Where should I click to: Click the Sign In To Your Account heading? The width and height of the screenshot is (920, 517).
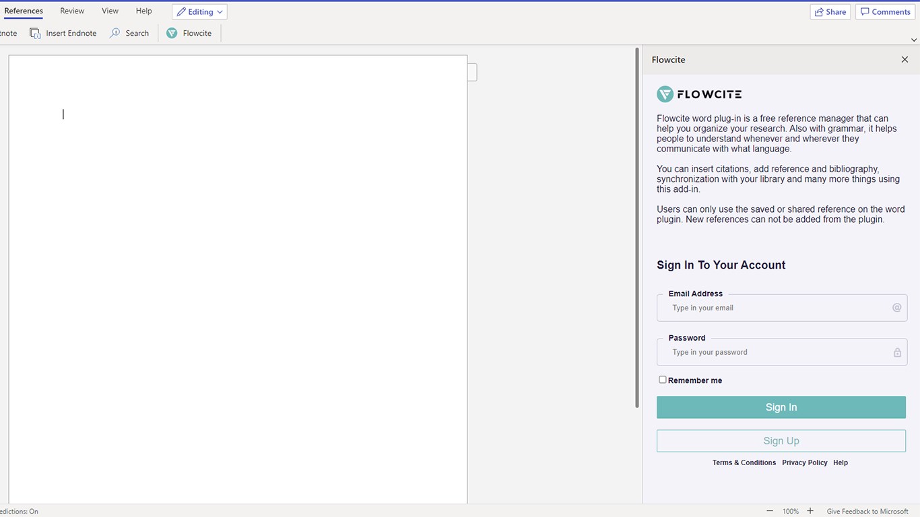point(721,265)
